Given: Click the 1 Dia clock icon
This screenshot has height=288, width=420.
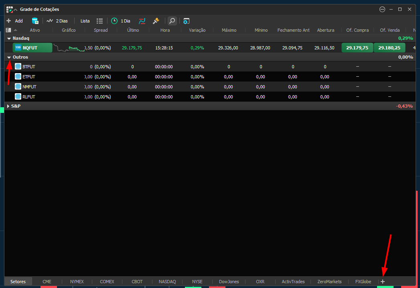Looking at the screenshot, I should click(114, 21).
